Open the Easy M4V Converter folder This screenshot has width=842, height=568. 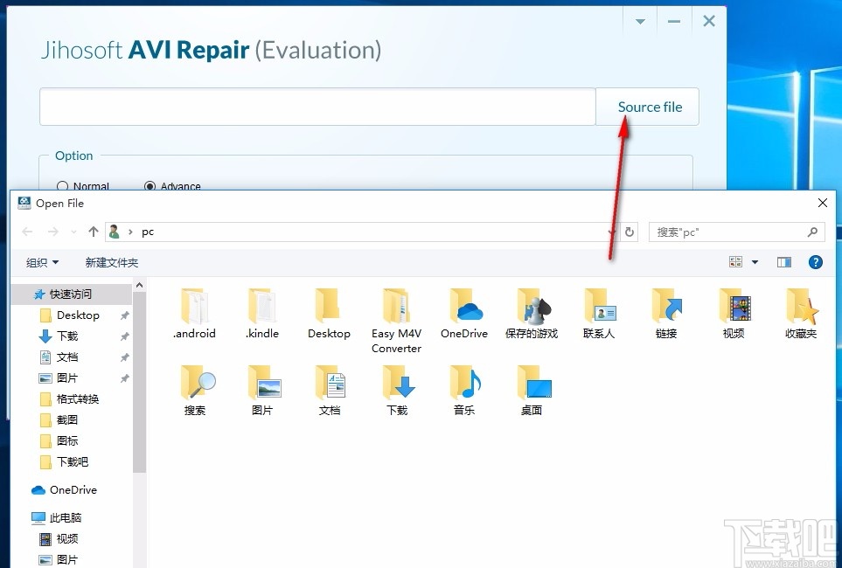(x=397, y=306)
